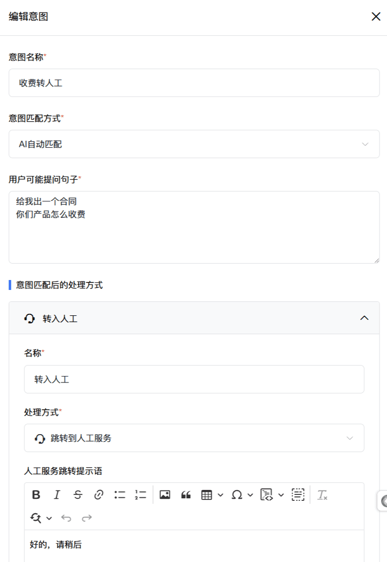Click the select all icon
Screen dimensions: 387x562
tap(298, 495)
